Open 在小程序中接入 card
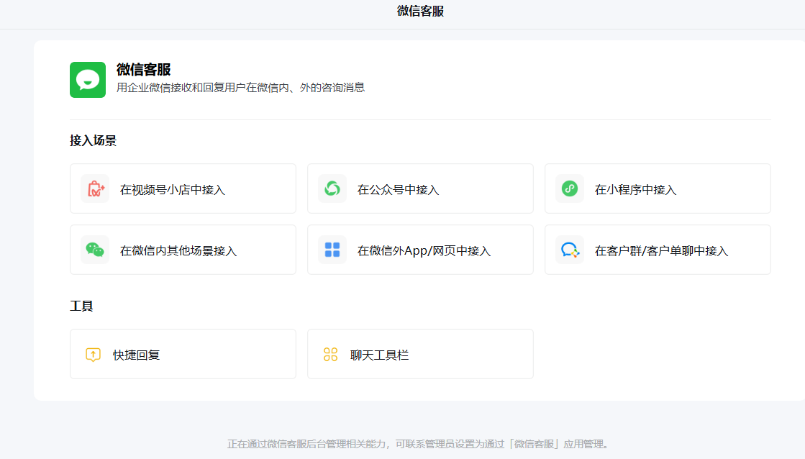The width and height of the screenshot is (805, 459). [x=658, y=188]
